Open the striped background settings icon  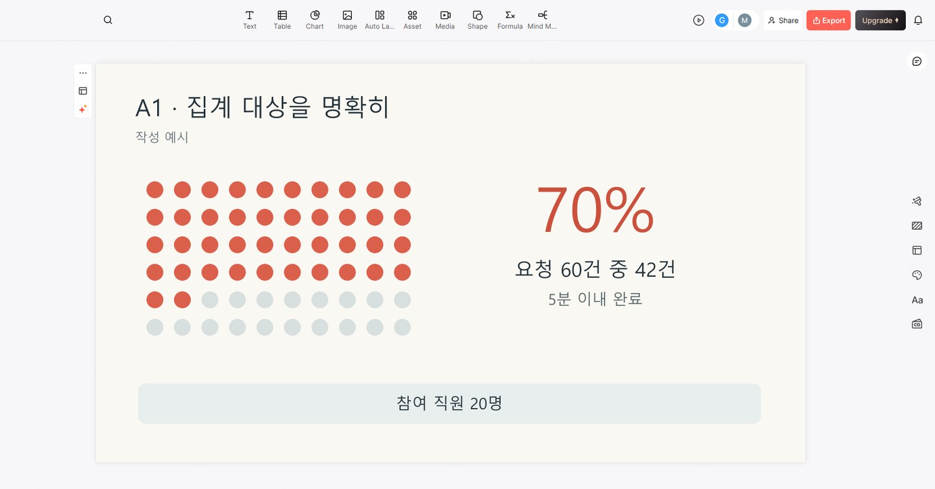(x=917, y=226)
